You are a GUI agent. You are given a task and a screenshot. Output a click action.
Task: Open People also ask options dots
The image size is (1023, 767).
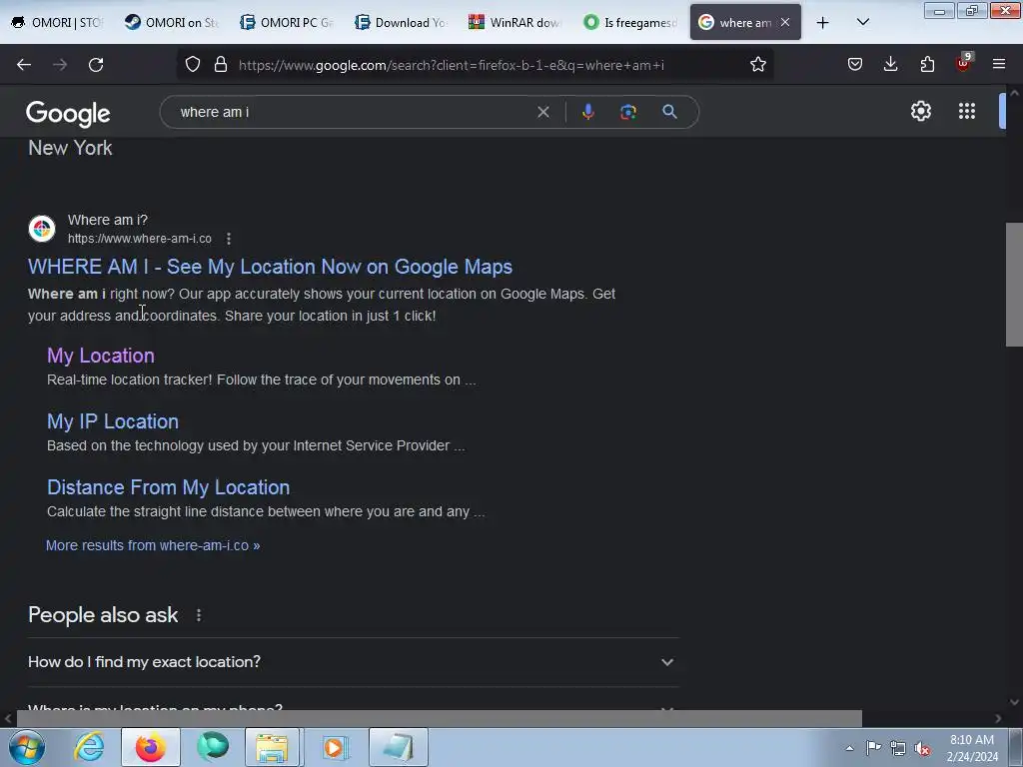(x=199, y=615)
